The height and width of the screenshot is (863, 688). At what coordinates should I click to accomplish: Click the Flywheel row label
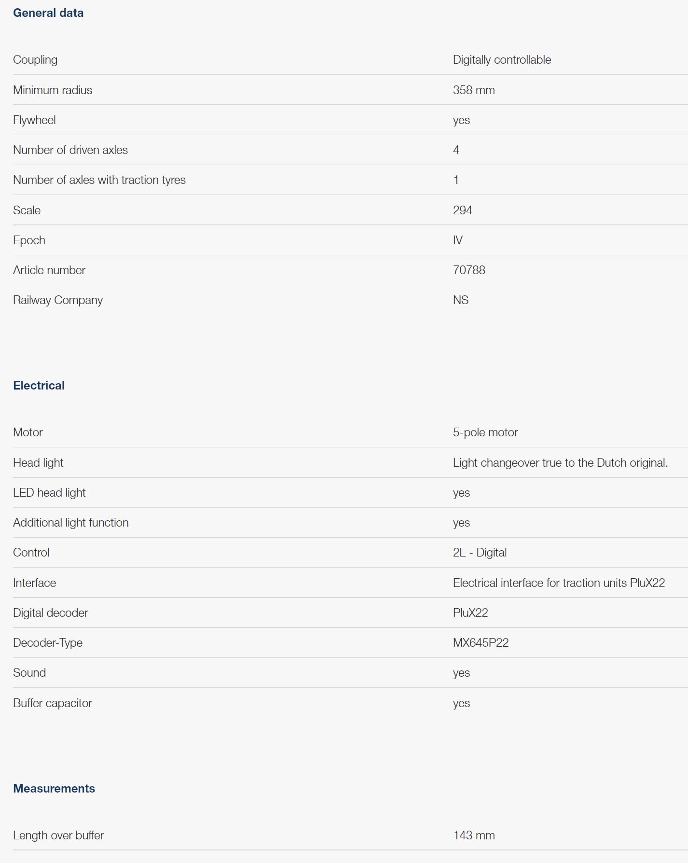pos(34,120)
